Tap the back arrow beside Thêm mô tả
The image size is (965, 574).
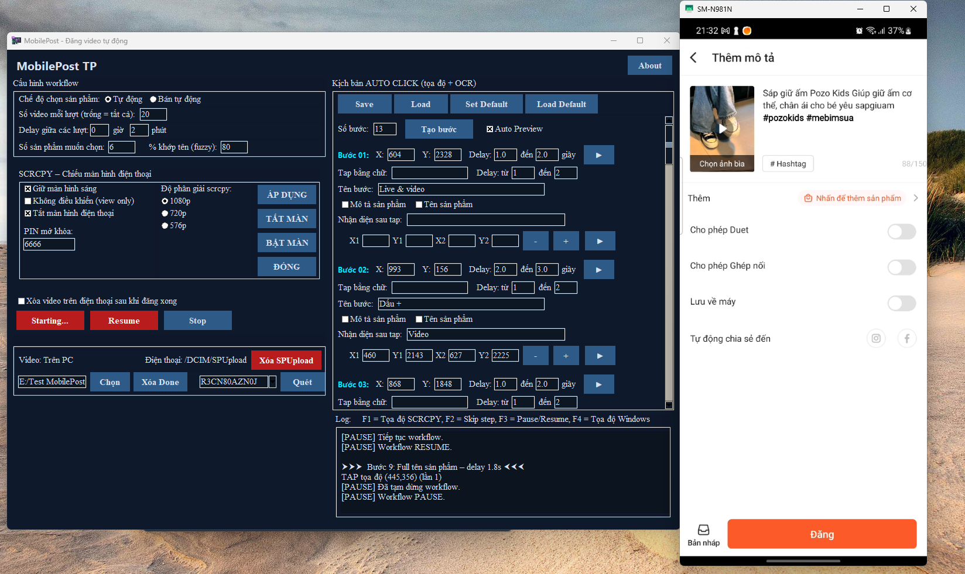pos(694,57)
